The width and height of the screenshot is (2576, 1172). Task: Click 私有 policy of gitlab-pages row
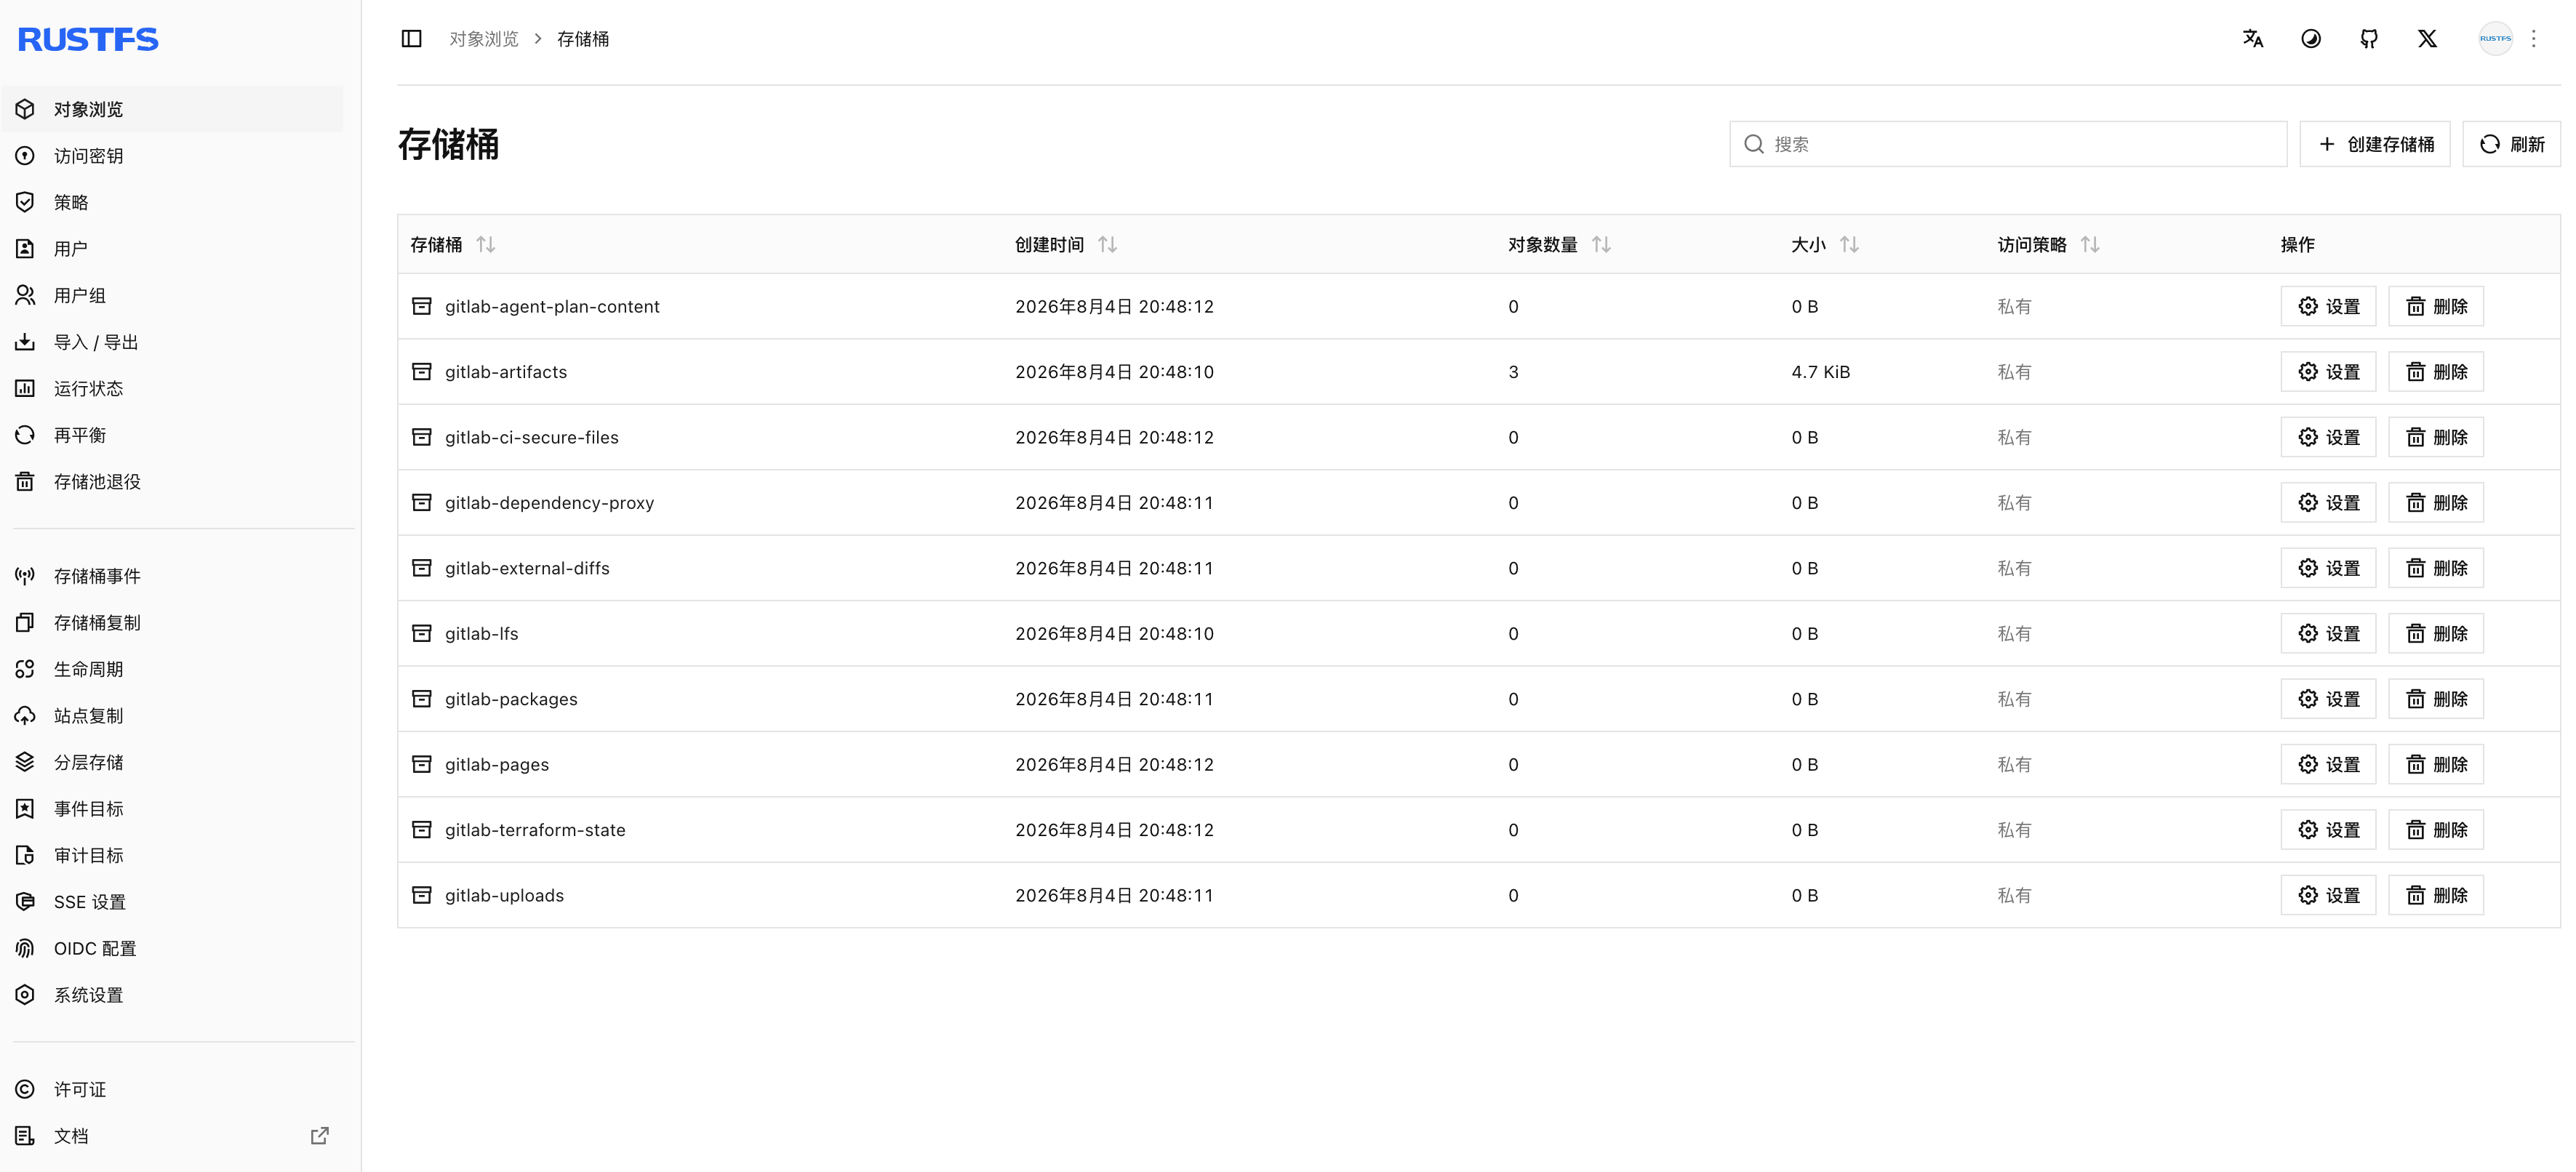[2014, 764]
